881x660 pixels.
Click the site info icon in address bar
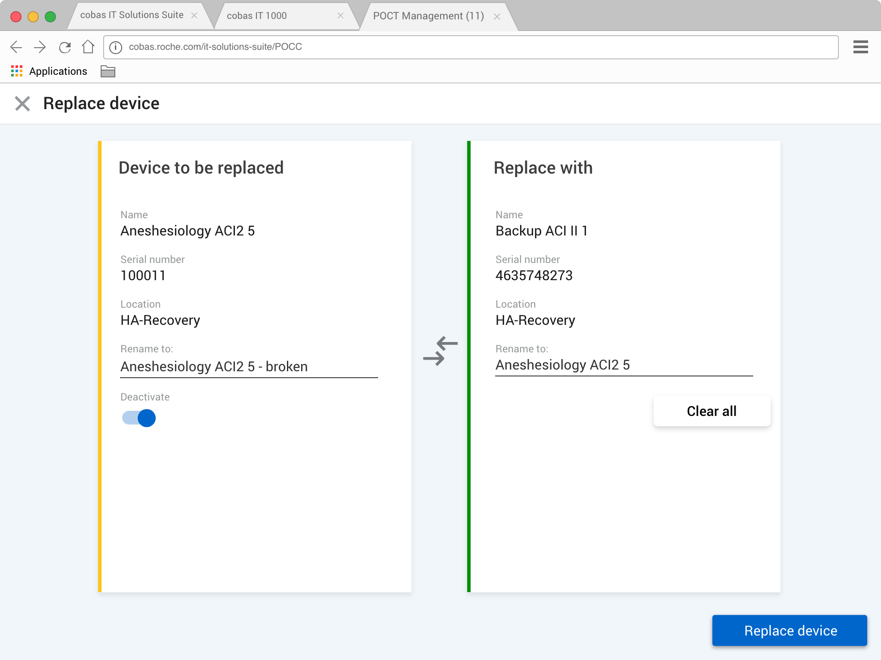click(116, 47)
